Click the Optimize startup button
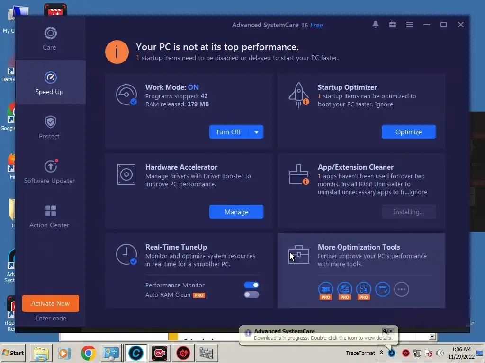Viewport: 485px width, 363px height. pyautogui.click(x=408, y=132)
